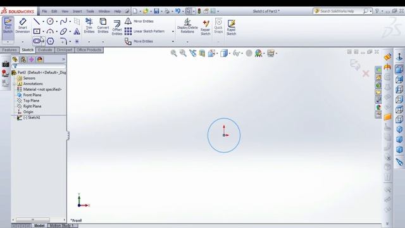Open the Edit menu
The image size is (405, 228).
(54, 11)
